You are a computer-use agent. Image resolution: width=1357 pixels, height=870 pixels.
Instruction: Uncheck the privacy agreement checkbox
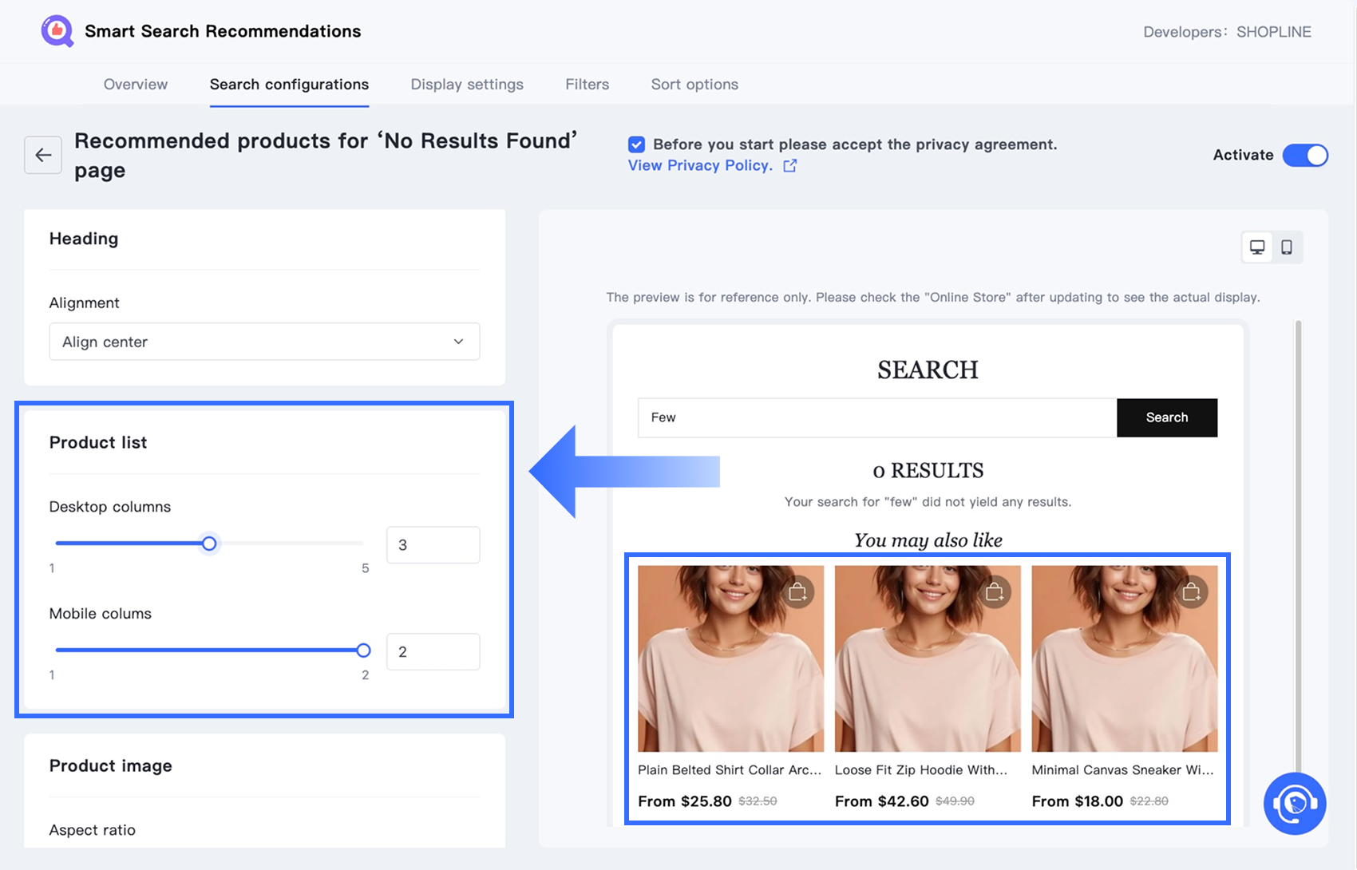click(636, 144)
